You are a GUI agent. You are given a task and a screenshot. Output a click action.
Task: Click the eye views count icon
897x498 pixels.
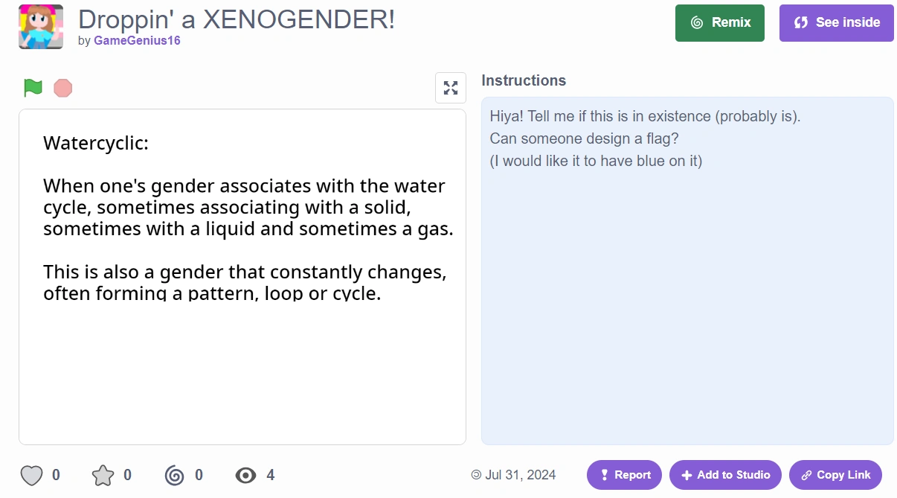coord(245,475)
